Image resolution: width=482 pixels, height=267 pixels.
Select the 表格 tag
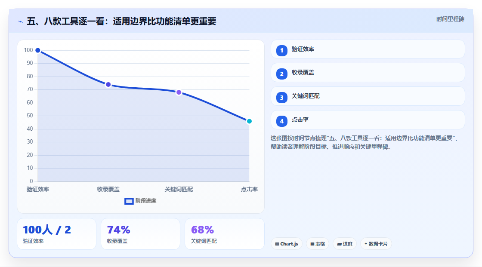(x=318, y=244)
